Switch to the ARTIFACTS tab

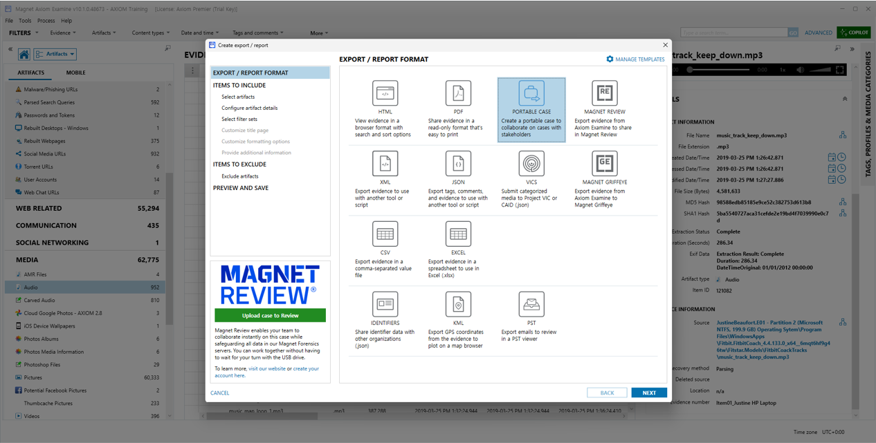[x=31, y=73]
